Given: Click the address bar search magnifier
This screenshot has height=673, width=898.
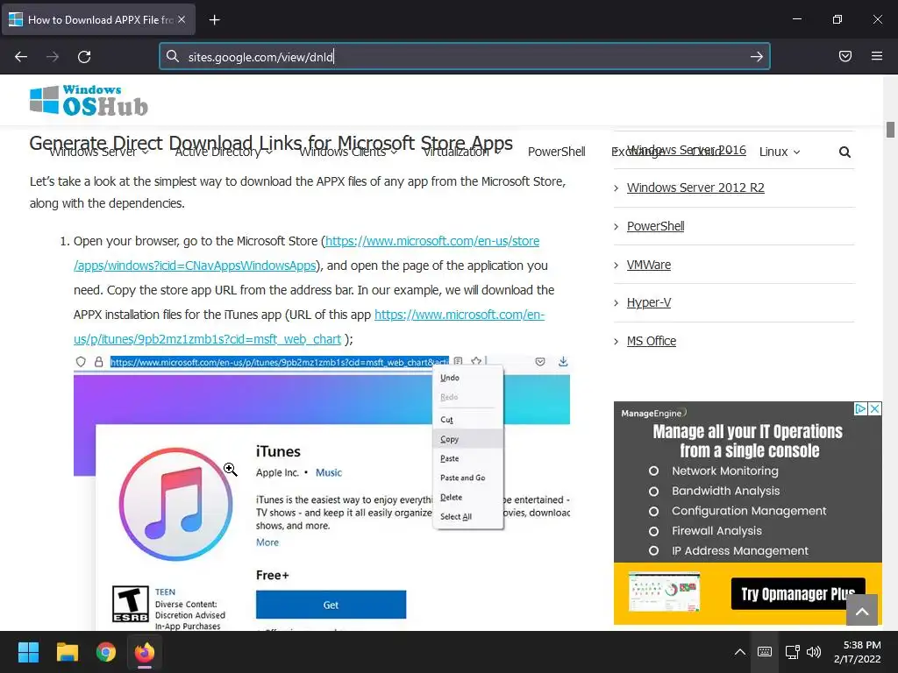Looking at the screenshot, I should (x=173, y=56).
